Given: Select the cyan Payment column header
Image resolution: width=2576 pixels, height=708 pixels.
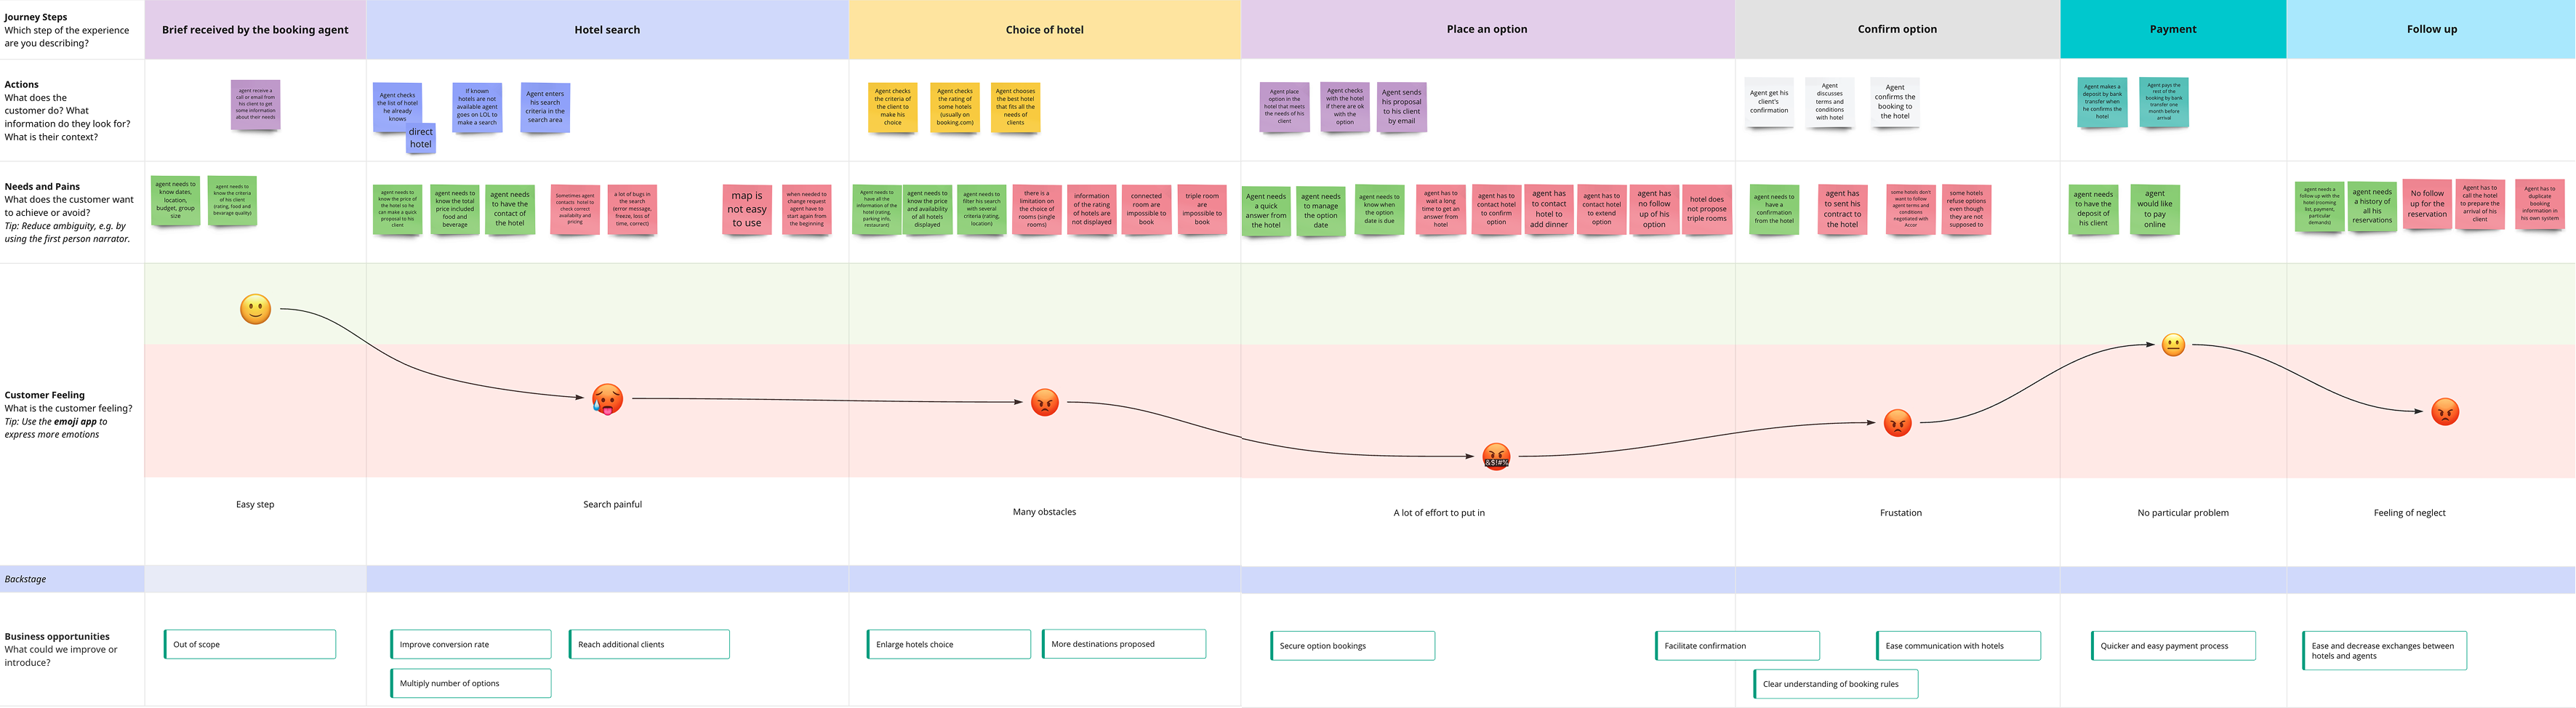Looking at the screenshot, I should (2172, 29).
